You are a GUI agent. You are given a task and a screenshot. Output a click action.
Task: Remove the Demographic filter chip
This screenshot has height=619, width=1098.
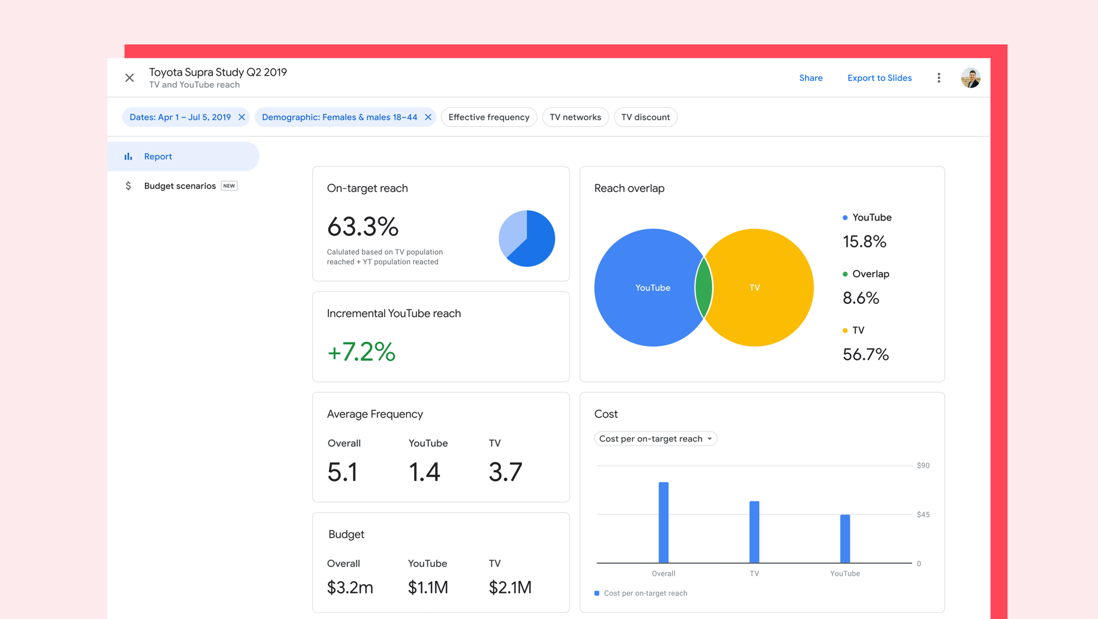pos(428,117)
